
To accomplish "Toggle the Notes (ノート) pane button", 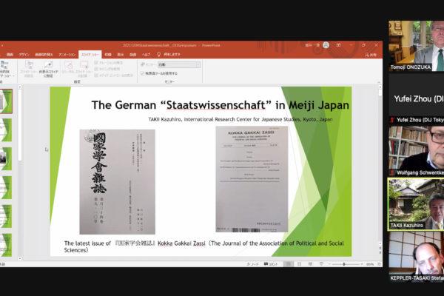I will pos(252,264).
